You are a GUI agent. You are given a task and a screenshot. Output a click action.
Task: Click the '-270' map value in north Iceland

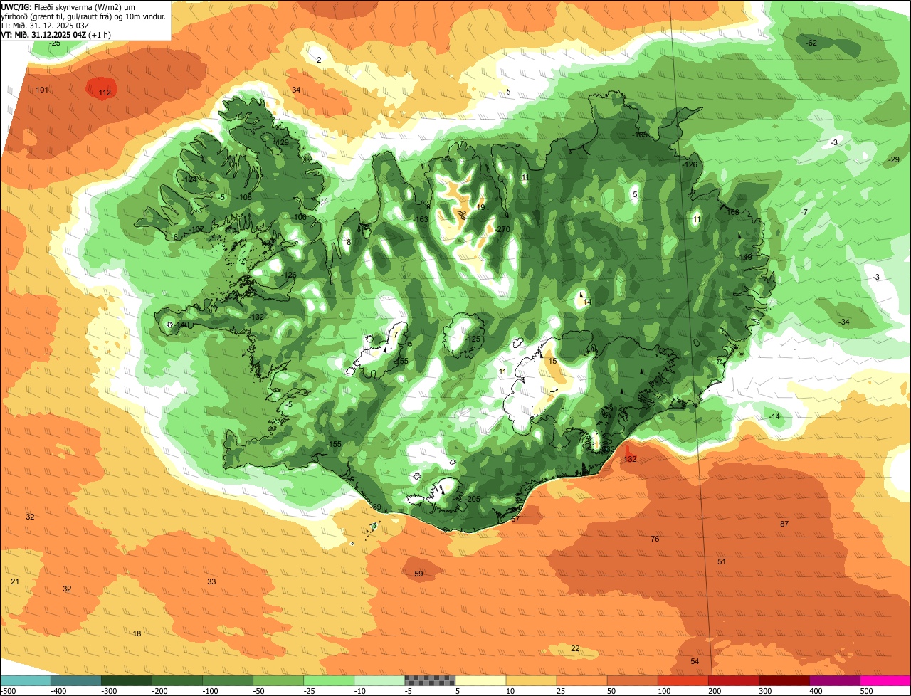click(503, 229)
